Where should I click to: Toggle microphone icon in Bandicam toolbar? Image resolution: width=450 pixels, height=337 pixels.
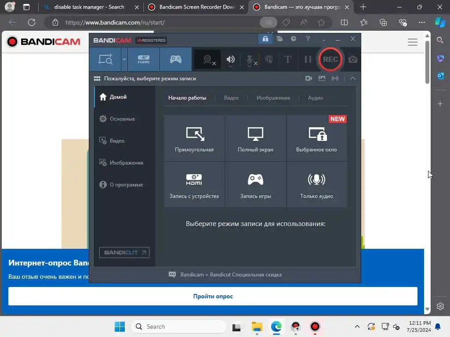pos(250,60)
